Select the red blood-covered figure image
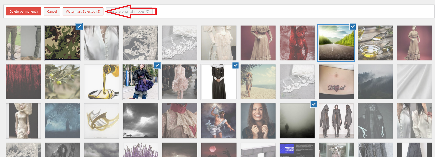435x157 pixels. 297,43
